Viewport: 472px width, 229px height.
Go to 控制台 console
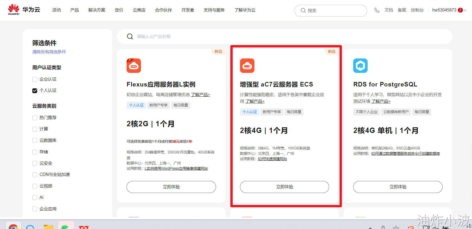(417, 10)
